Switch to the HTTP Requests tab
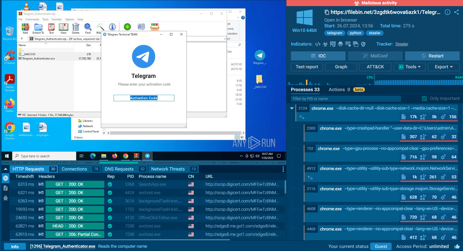The height and width of the screenshot is (251, 463). click(34, 169)
